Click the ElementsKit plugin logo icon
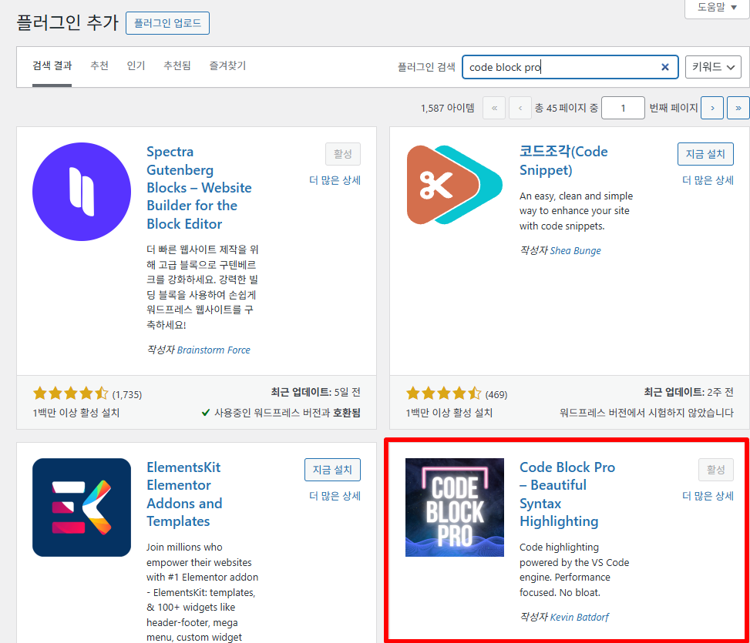750x643 pixels. pyautogui.click(x=82, y=507)
